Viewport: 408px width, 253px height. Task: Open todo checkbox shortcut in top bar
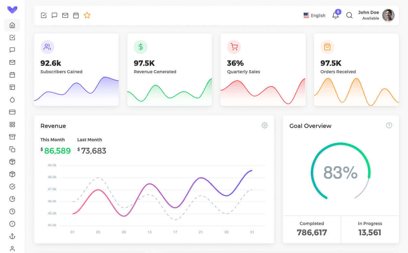[x=44, y=15]
